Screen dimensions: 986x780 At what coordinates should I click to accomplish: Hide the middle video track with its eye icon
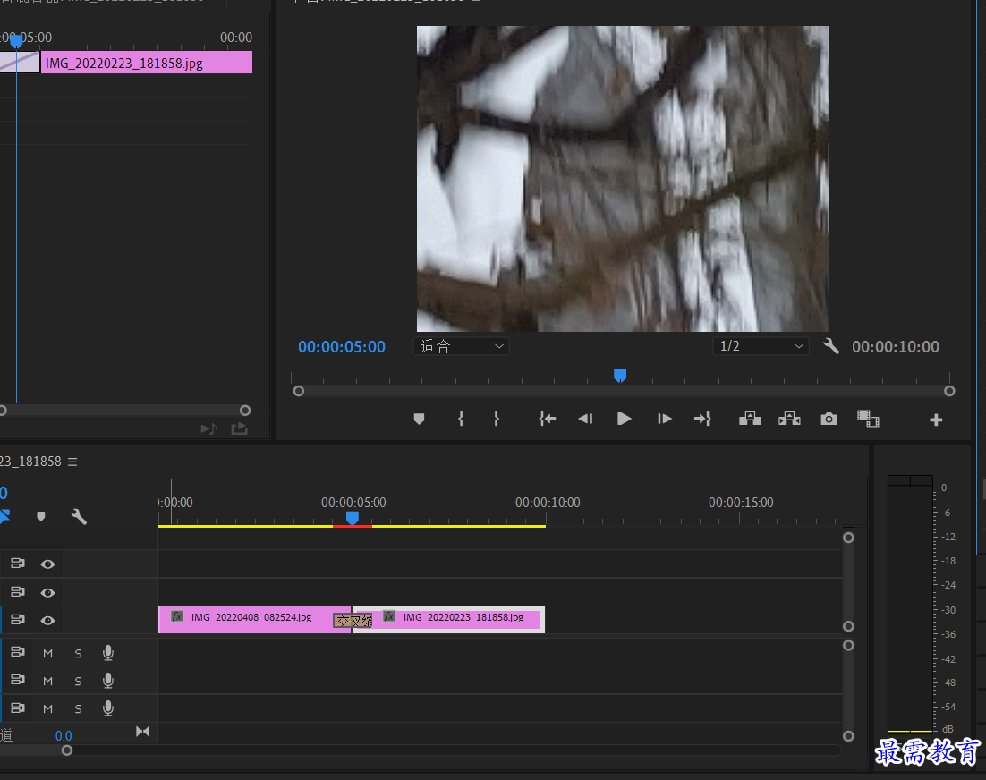(47, 593)
